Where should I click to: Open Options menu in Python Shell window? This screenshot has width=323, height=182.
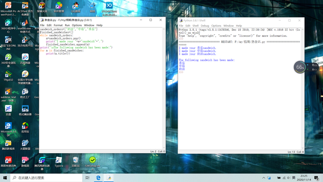click(216, 26)
